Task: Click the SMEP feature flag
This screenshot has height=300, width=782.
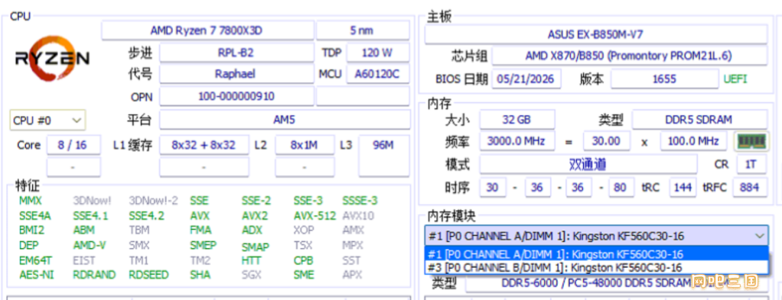Action: [203, 245]
